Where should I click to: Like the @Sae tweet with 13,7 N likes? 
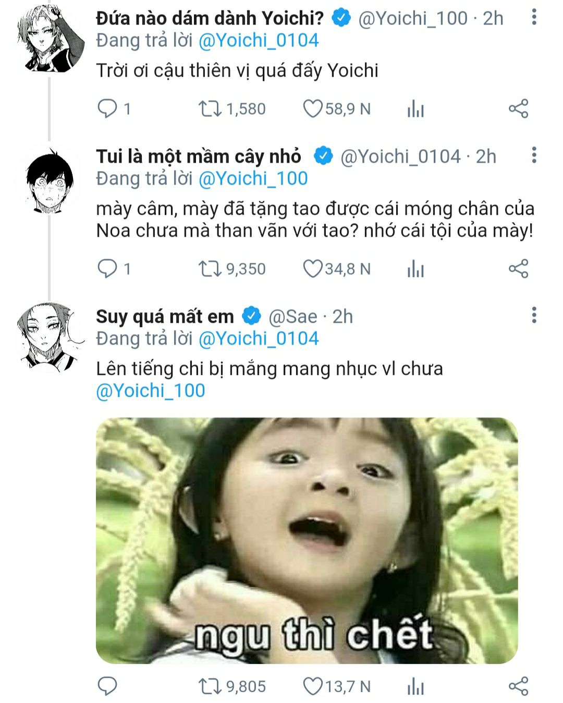tap(313, 686)
